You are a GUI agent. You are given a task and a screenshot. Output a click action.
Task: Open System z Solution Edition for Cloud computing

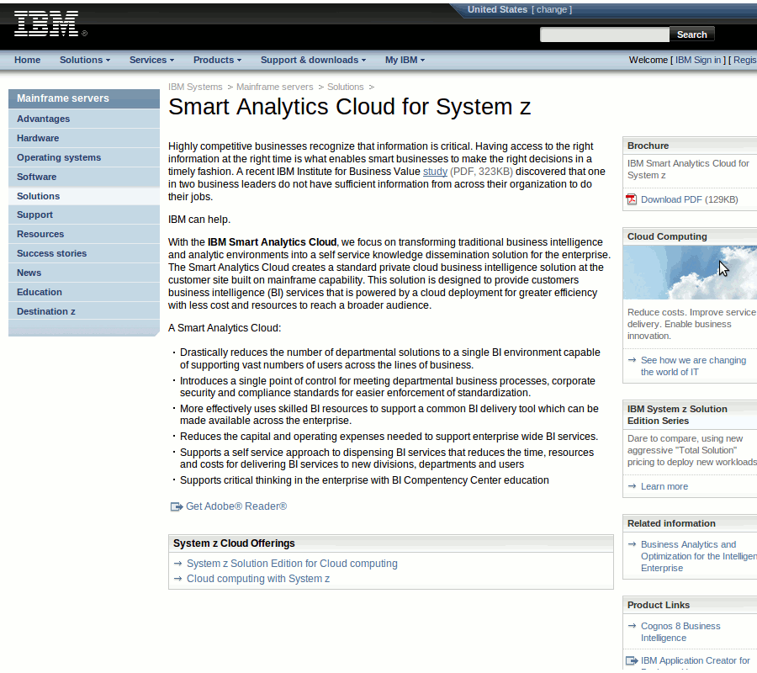(x=292, y=564)
